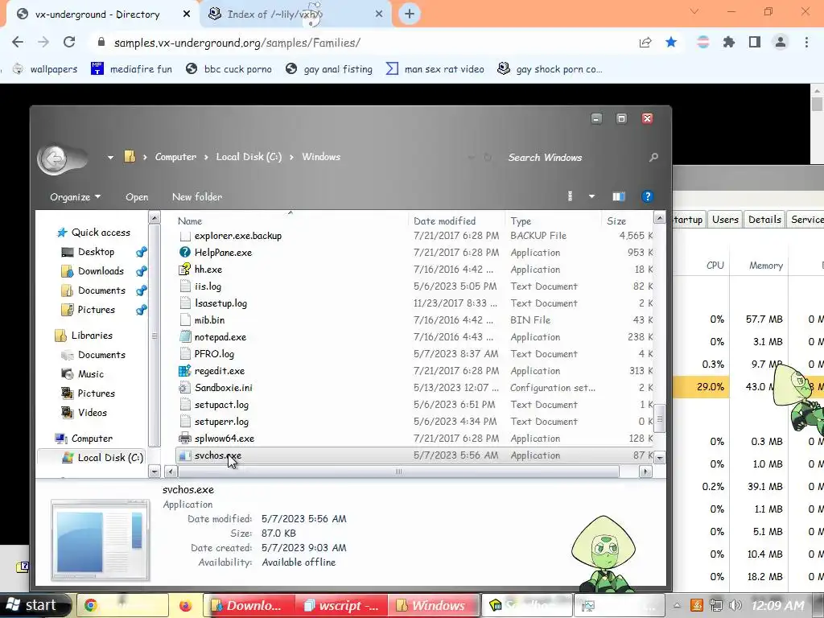Go back in Chrome browser
This screenshot has height=618, width=824.
point(18,42)
